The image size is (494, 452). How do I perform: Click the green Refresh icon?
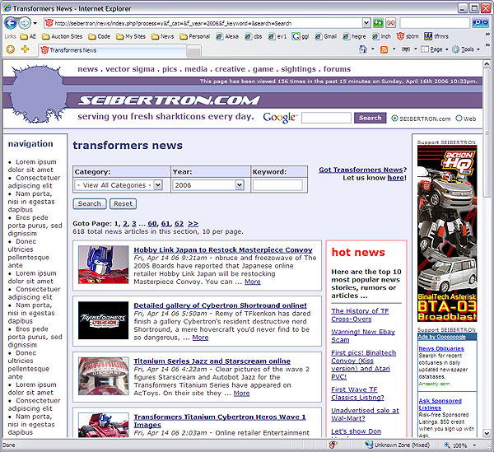378,23
